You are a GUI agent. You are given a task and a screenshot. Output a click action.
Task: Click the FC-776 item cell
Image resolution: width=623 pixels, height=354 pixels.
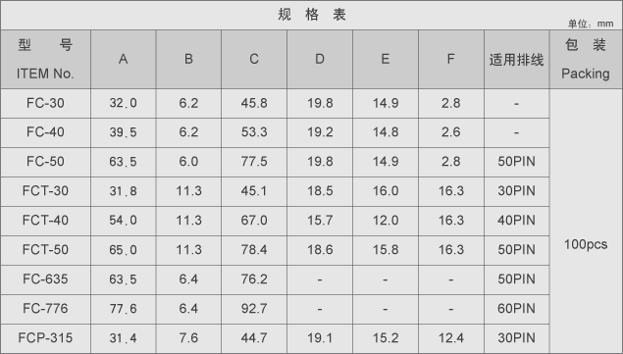click(x=45, y=309)
